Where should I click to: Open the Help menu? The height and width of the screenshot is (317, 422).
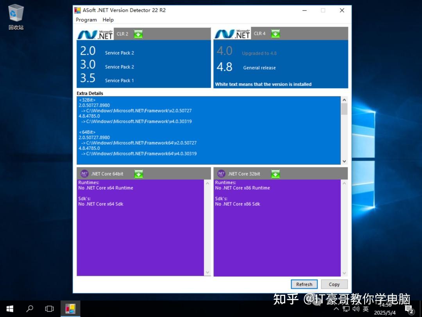point(108,20)
